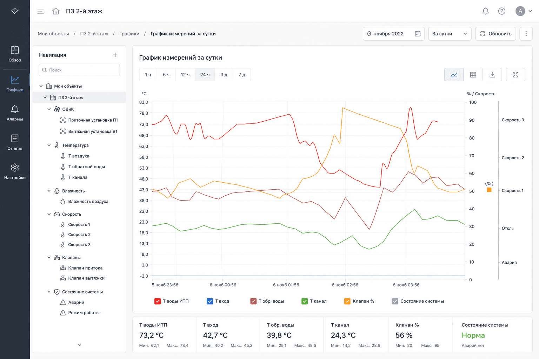The height and width of the screenshot is (359, 539).
Task: Collapse navigation panel bottom chevron
Action: pyautogui.click(x=80, y=345)
